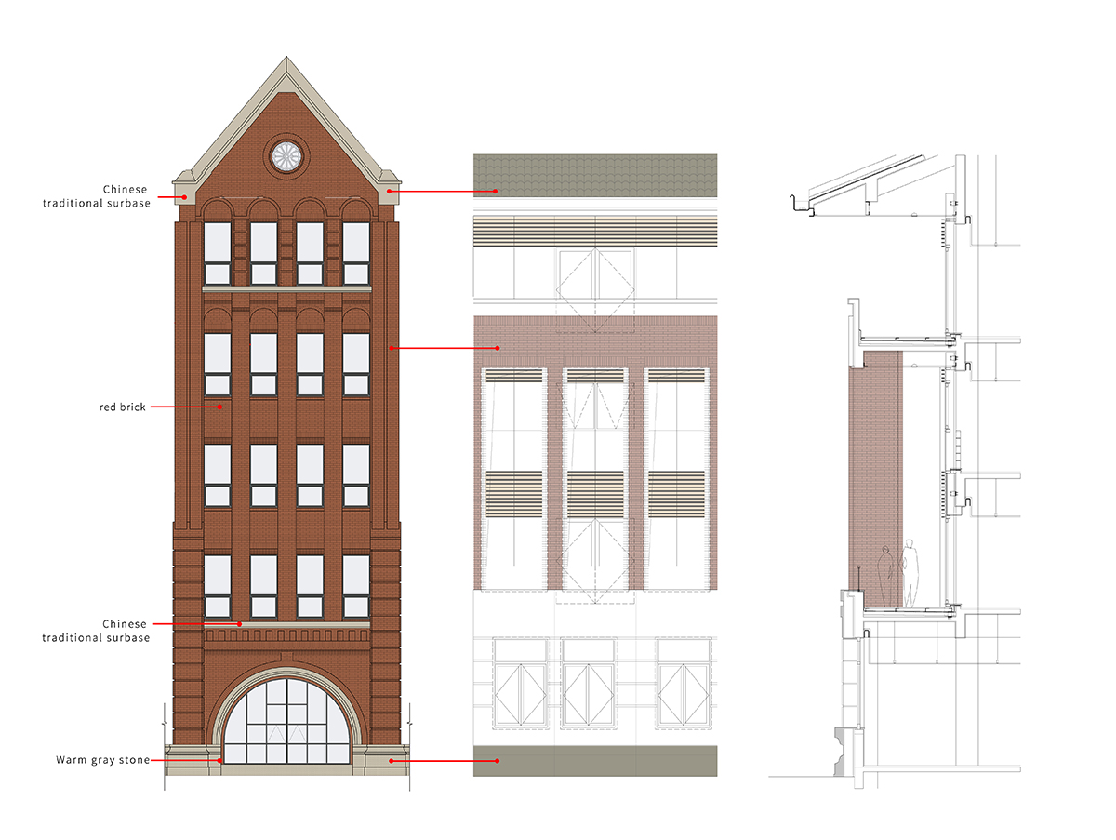Pick the warm gray stone band swatch
The width and height of the screenshot is (1116, 840).
click(x=595, y=760)
